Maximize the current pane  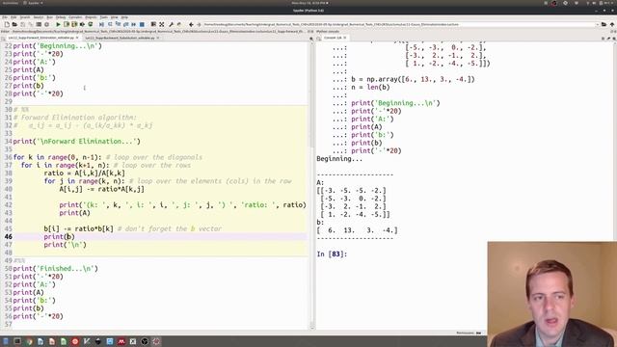point(153,24)
